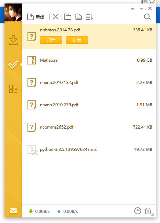Image resolution: width=160 pixels, height=223 pixels.
Task: Switch to the downloading tab in sidebar
Action: (x=13, y=40)
